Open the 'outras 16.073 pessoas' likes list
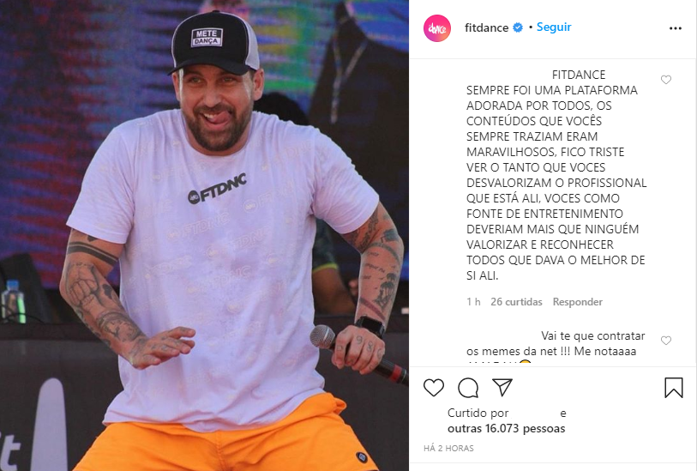 click(x=507, y=429)
